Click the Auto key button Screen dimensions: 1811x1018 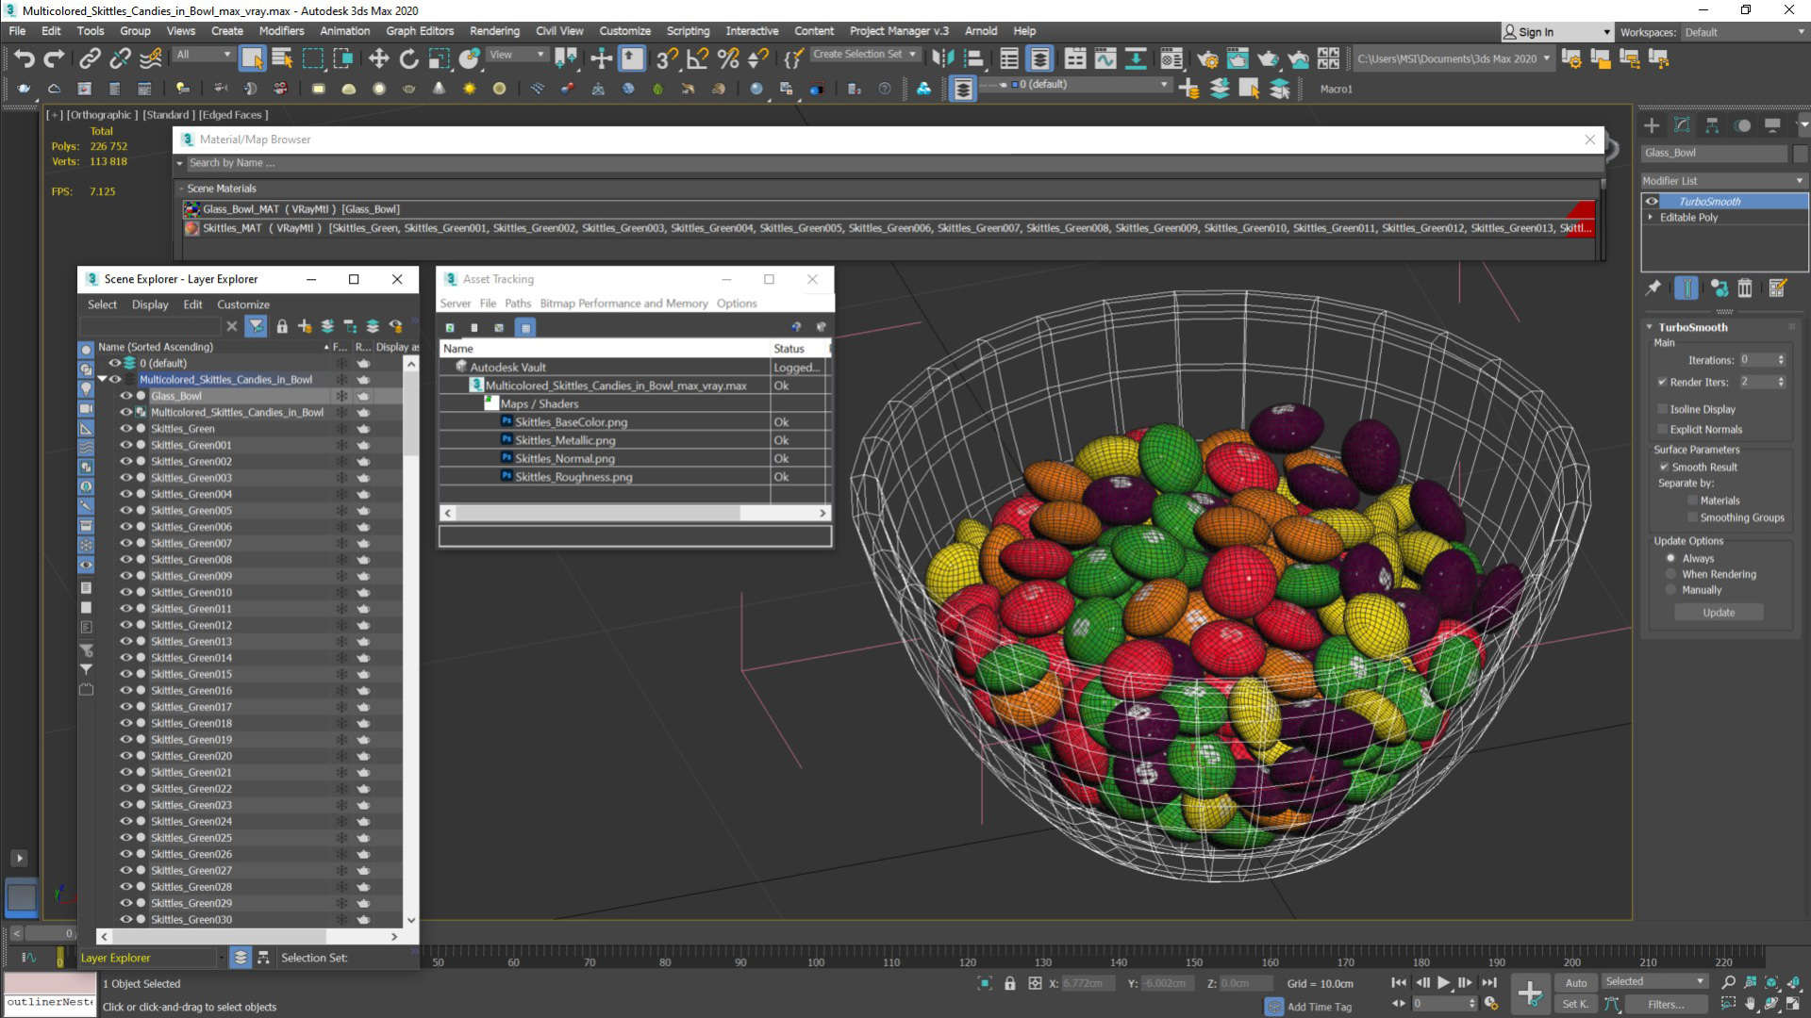tap(1576, 983)
